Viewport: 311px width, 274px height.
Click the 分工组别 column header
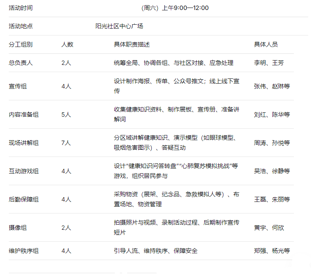coord(21,45)
